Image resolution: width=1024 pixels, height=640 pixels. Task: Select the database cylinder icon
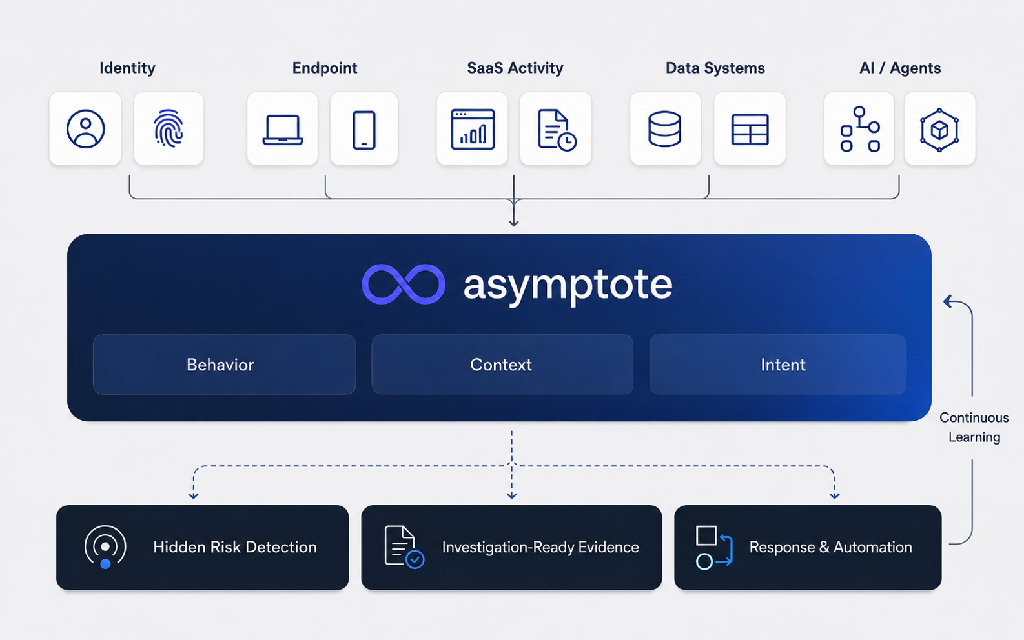[x=665, y=128]
